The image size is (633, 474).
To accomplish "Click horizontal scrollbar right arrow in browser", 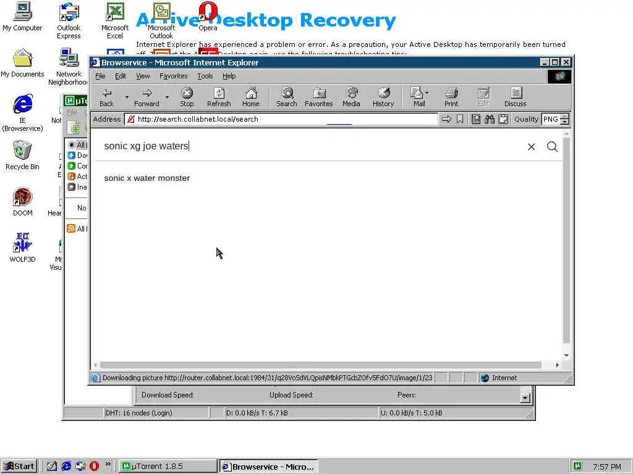I will point(558,365).
